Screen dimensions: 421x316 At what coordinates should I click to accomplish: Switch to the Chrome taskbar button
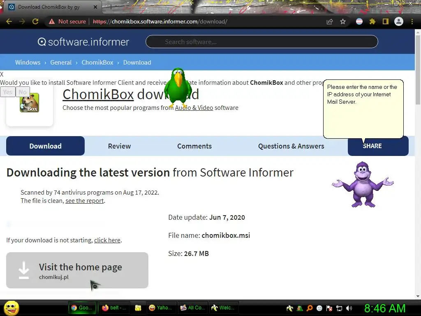(83, 308)
